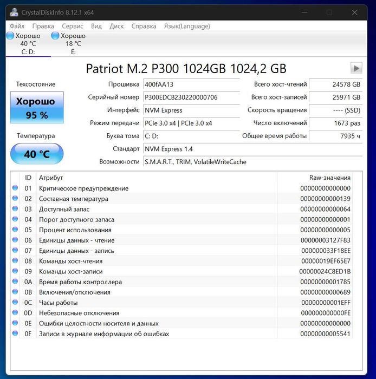Click blue status dot of attribute 04
376x379 pixels.
15,219
